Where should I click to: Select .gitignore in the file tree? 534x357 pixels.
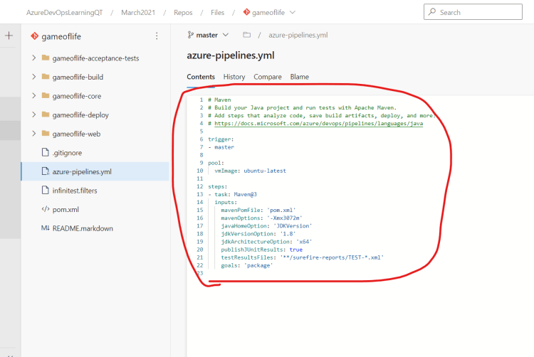(x=67, y=153)
